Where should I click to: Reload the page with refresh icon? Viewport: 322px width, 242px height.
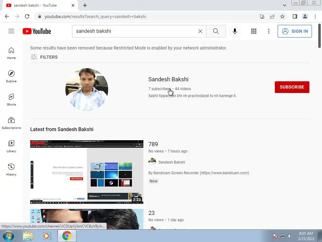point(27,16)
